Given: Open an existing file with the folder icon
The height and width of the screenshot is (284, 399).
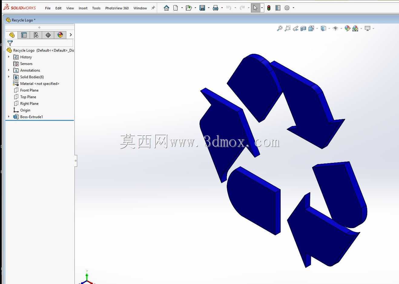Looking at the screenshot, I should [189, 8].
